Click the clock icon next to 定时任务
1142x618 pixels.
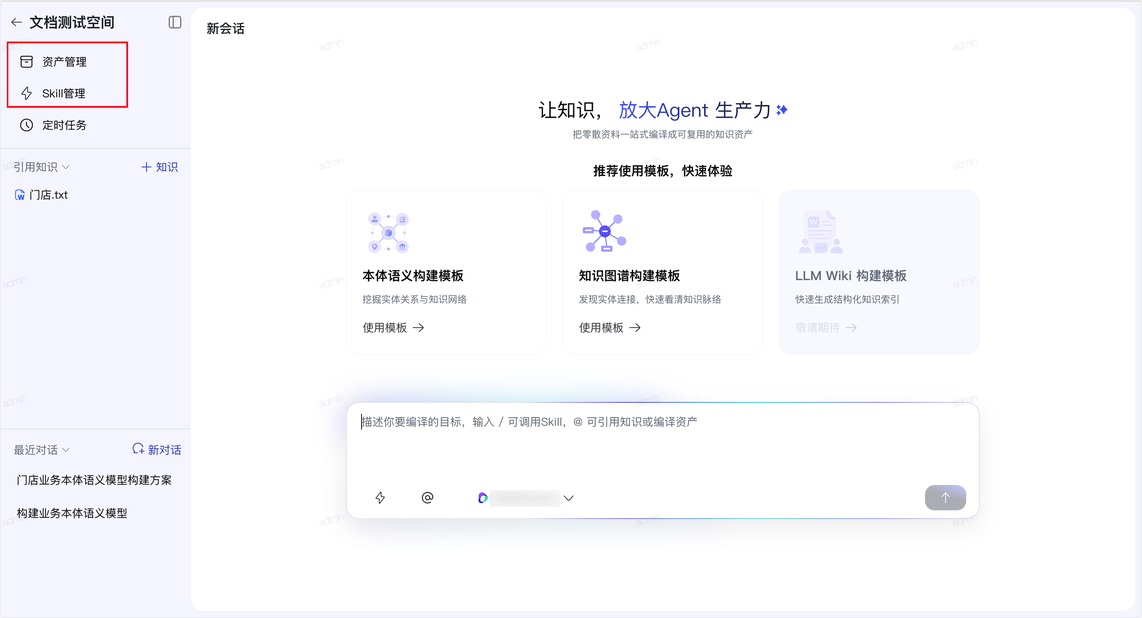(27, 125)
